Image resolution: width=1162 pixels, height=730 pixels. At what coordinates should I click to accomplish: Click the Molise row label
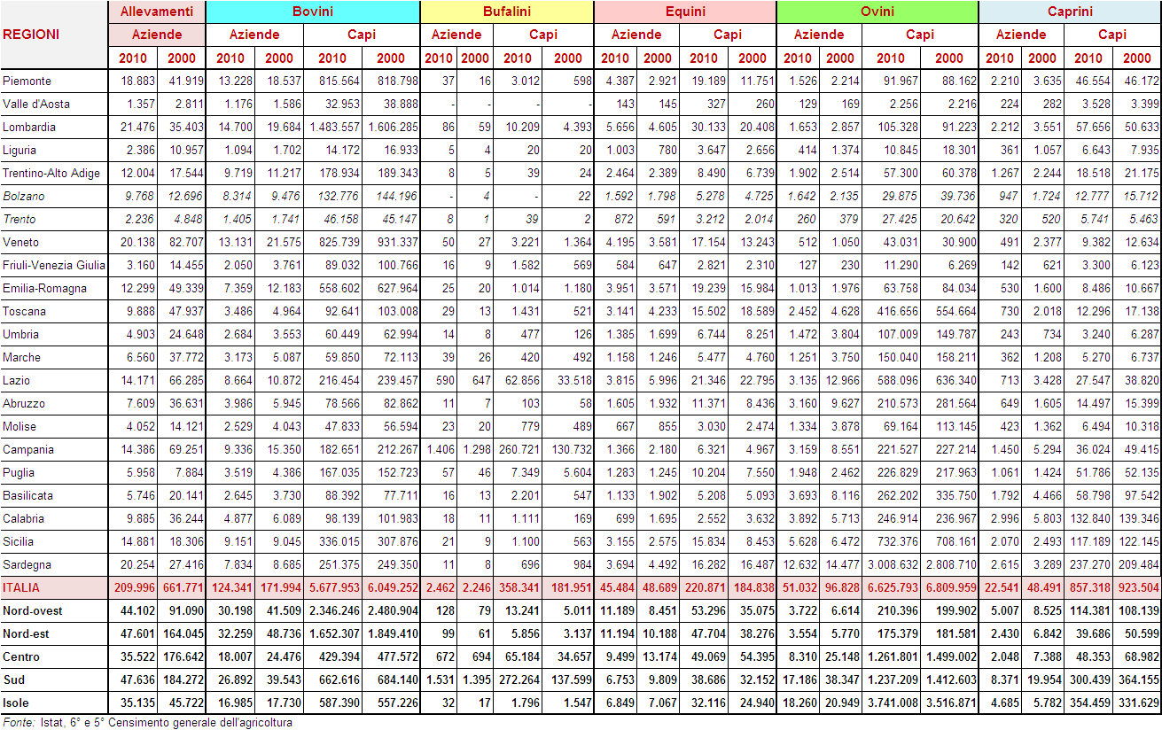[20, 427]
